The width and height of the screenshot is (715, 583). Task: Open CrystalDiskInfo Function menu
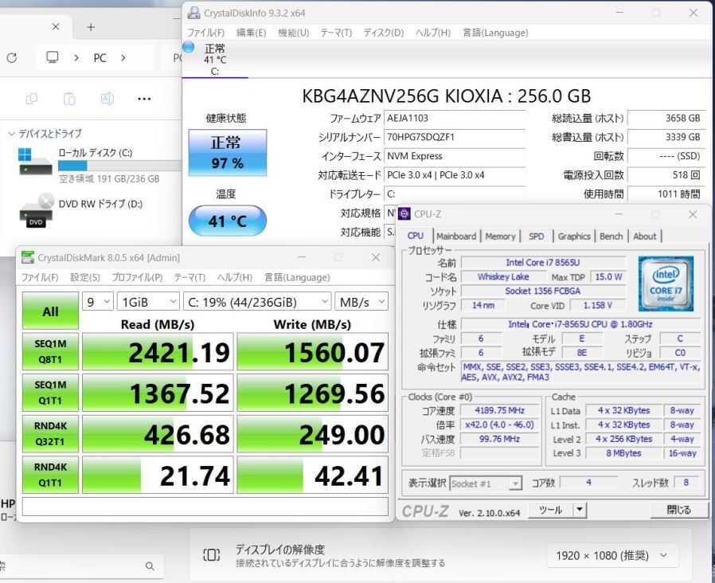[293, 33]
